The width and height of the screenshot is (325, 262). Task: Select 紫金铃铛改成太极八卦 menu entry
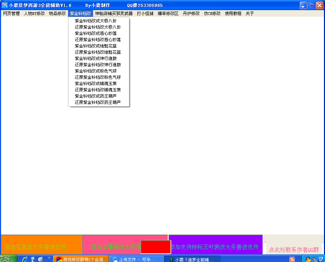coord(96,21)
